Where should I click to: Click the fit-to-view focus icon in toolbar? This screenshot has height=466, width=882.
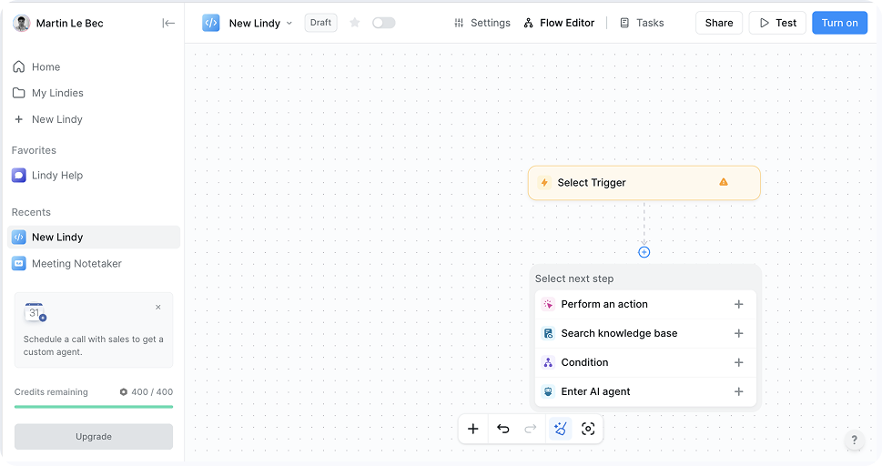[x=588, y=429]
